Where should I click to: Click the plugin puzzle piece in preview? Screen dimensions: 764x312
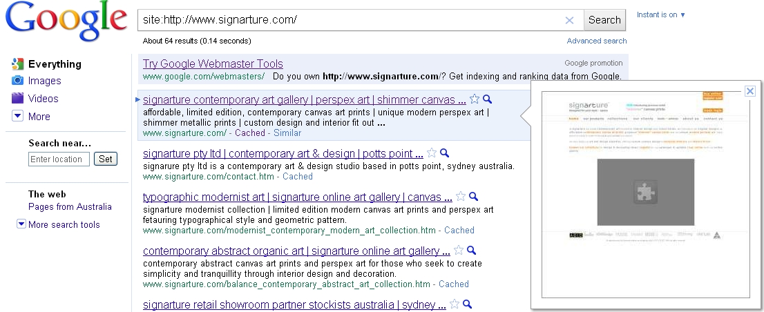[646, 192]
